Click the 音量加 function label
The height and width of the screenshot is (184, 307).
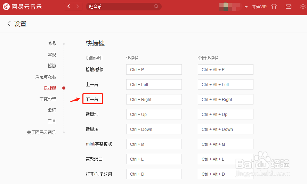[x=92, y=114]
